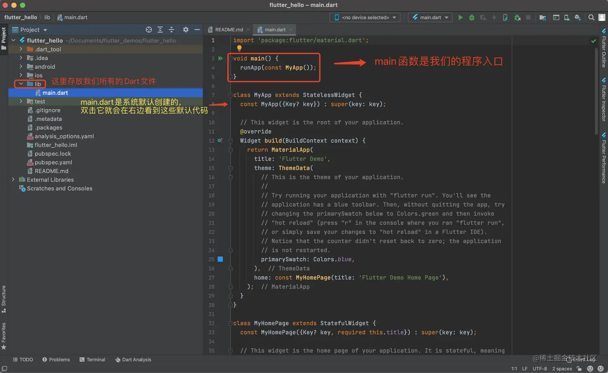Open the Problems tool window tab
This screenshot has height=373, width=608.
pyautogui.click(x=56, y=360)
